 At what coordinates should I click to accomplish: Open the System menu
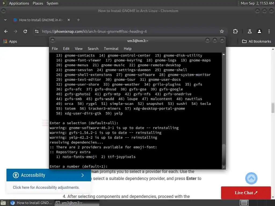point(52,3)
